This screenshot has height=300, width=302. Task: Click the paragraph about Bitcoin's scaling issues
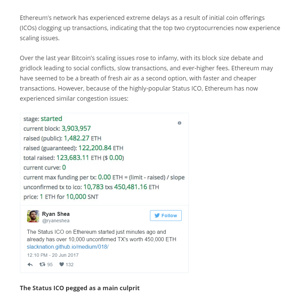[146, 78]
